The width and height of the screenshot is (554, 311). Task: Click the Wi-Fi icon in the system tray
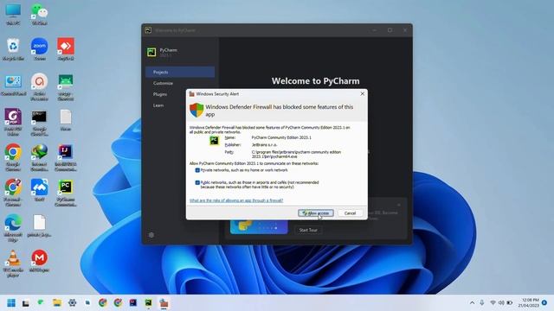(493, 303)
